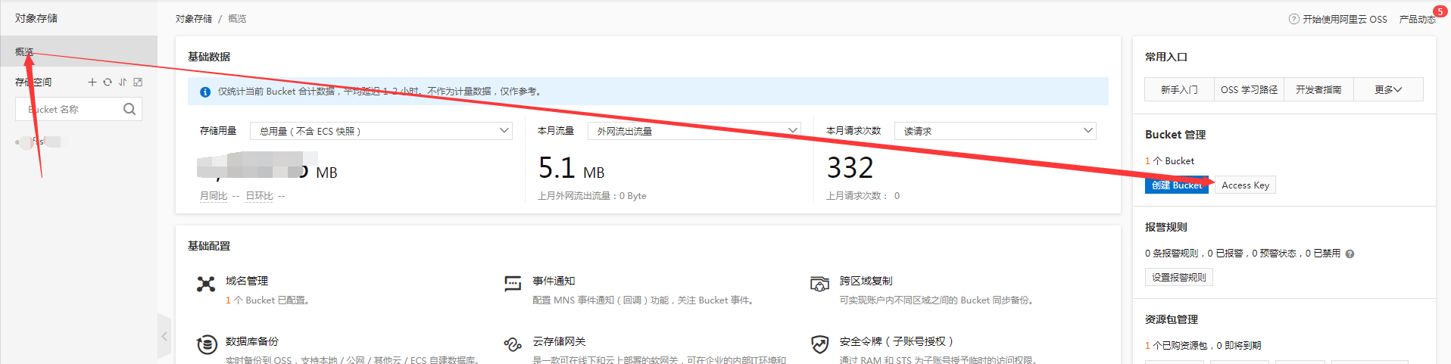Click the '1 个已购资源包' text
This screenshot has height=364, width=1451.
[x=1178, y=346]
